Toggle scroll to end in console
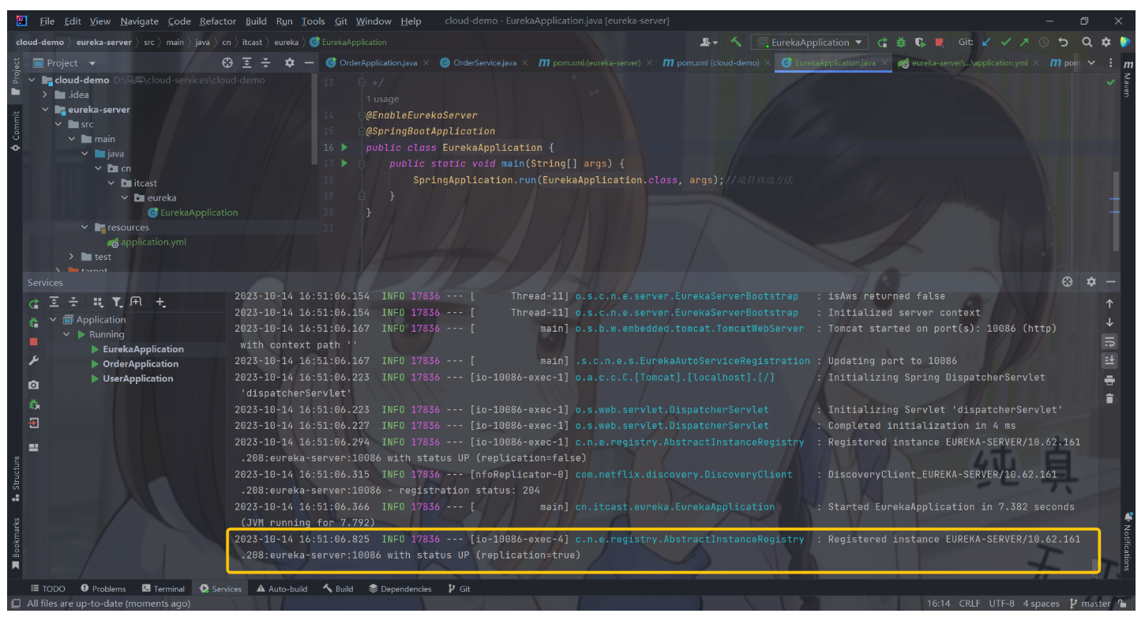 (1109, 360)
